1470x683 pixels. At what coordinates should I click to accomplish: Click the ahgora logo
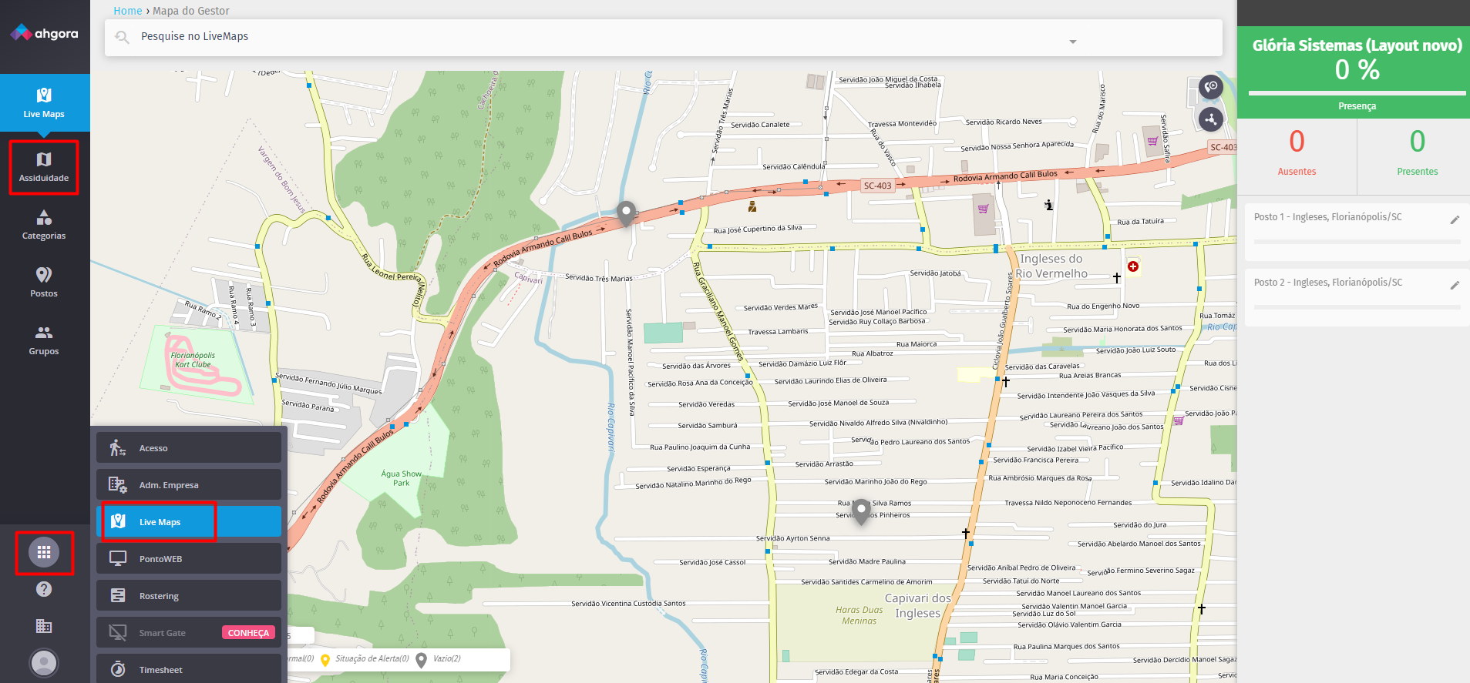click(44, 33)
